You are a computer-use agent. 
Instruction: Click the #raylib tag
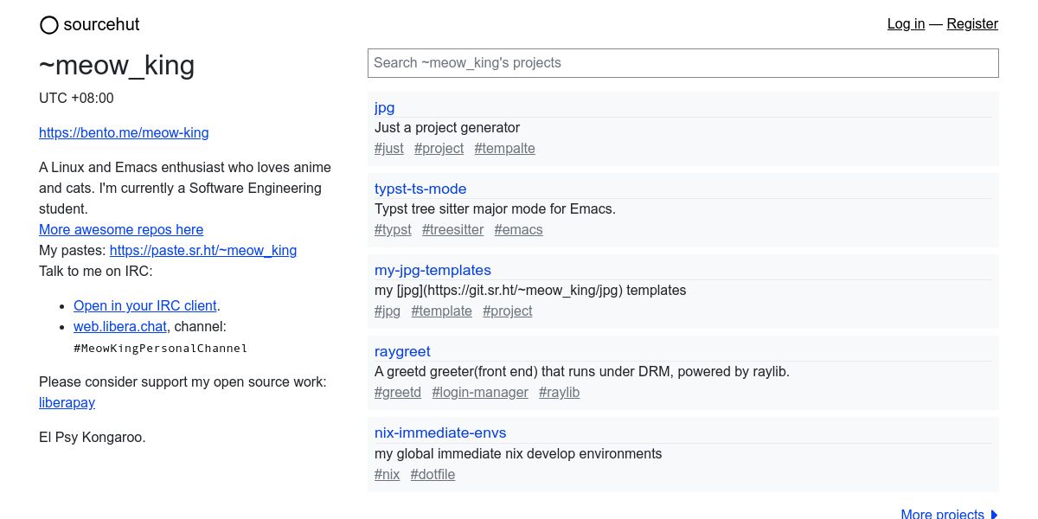(x=559, y=392)
